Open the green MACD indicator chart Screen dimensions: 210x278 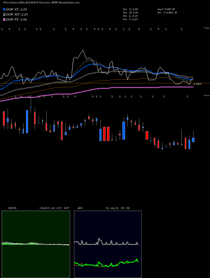(x=36, y=244)
